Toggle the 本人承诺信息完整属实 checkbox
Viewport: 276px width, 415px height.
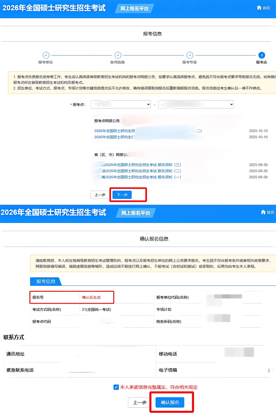[116, 387]
